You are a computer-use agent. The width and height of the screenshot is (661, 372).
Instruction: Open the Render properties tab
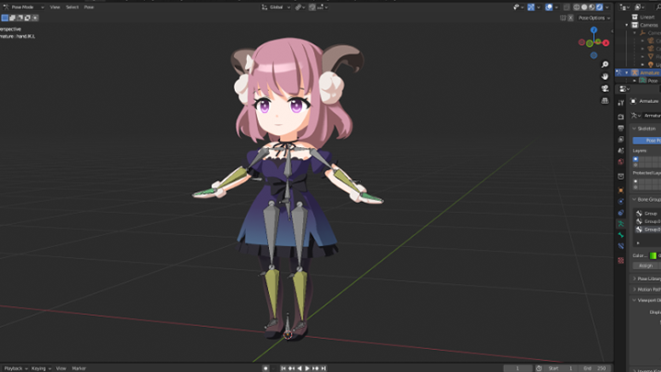click(621, 117)
